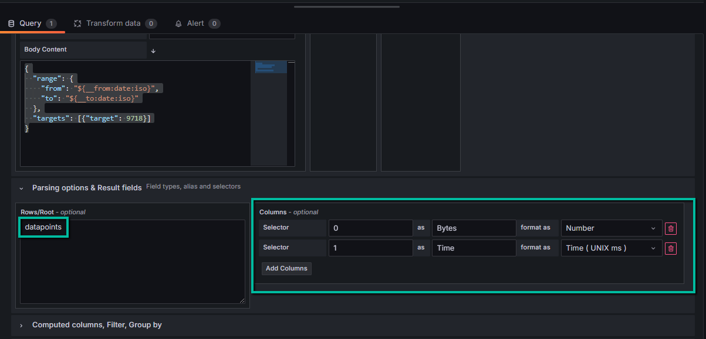Click the panel resize handle at top
706x339 pixels.
pyautogui.click(x=346, y=6)
